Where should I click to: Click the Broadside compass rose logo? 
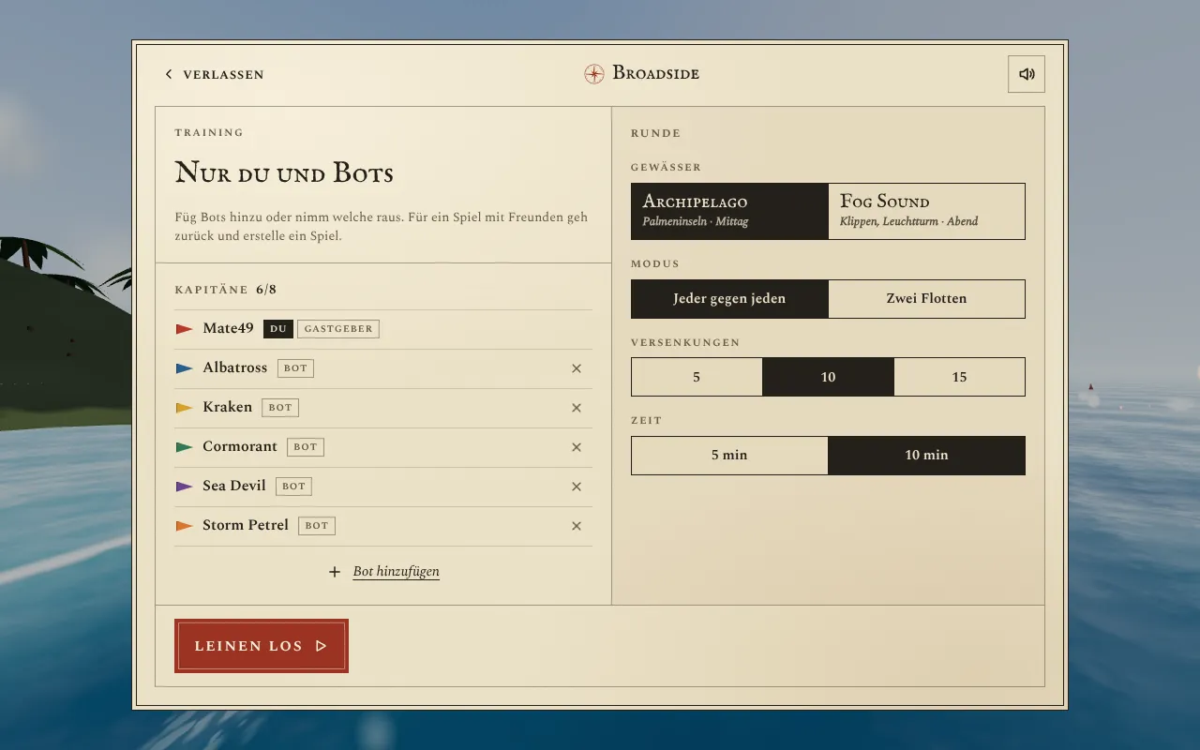point(594,74)
